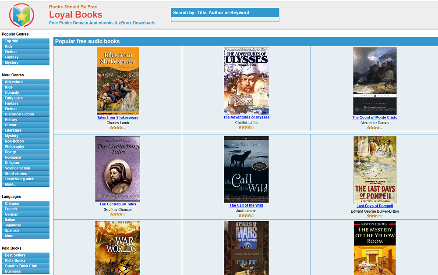Browse German language books
This screenshot has height=275, width=438.
click(25, 214)
